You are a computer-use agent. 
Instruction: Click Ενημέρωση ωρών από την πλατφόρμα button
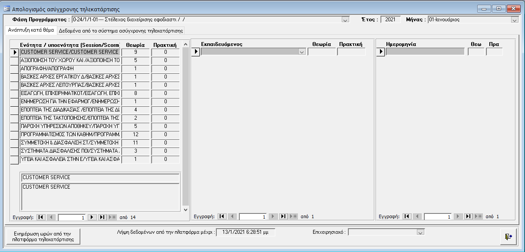[43, 236]
